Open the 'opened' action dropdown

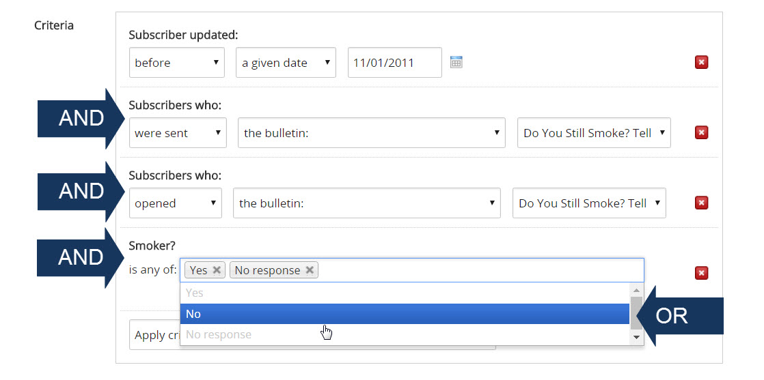click(x=175, y=203)
